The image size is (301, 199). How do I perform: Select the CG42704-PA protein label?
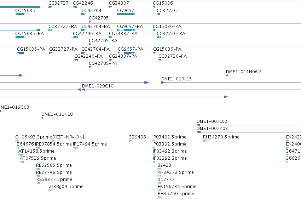[x=95, y=49]
